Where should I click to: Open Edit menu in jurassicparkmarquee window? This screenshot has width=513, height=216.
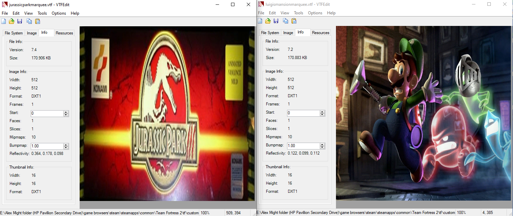[16, 13]
